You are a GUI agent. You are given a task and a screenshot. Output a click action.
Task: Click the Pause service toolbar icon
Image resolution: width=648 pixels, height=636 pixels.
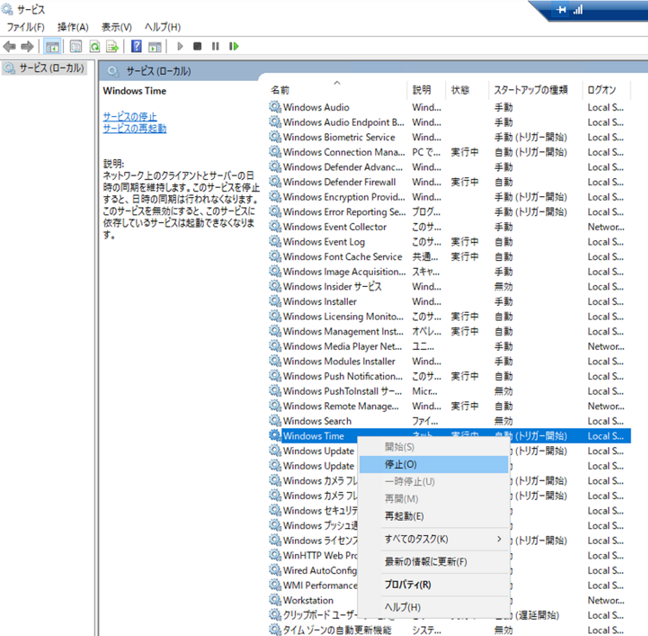(x=215, y=46)
